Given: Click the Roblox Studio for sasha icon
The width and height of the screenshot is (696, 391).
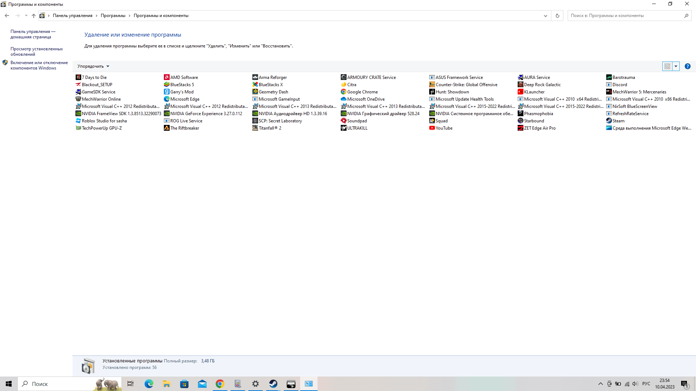Looking at the screenshot, I should point(78,121).
